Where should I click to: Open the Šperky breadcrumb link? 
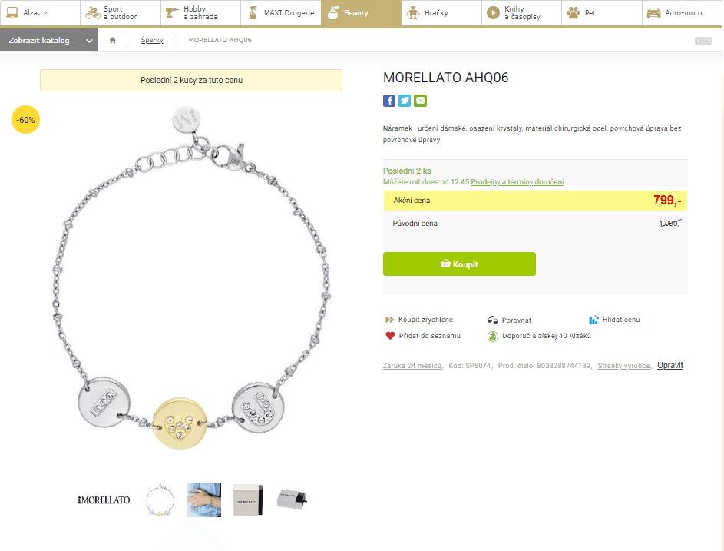tap(152, 40)
